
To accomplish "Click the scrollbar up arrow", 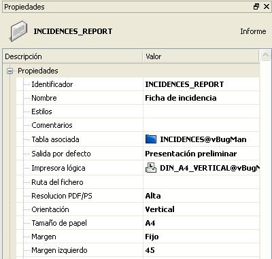I will (x=265, y=55).
